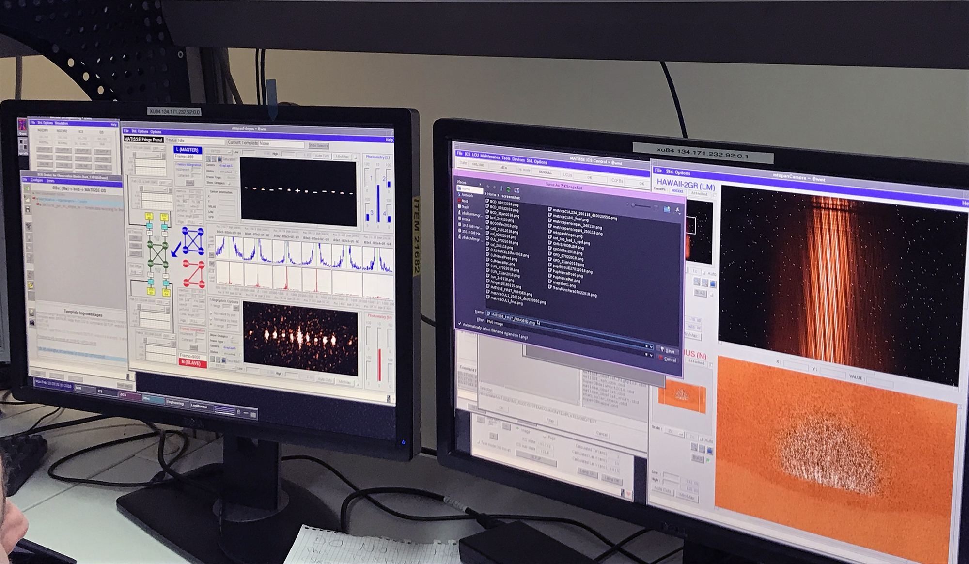969x564 pixels.
Task: Toggle Normalize by band checkbox in Fringe plots Options
Action: (211, 319)
